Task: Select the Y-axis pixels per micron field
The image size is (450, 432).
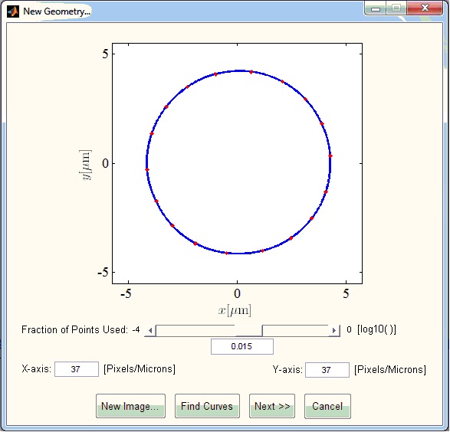Action: click(x=327, y=370)
